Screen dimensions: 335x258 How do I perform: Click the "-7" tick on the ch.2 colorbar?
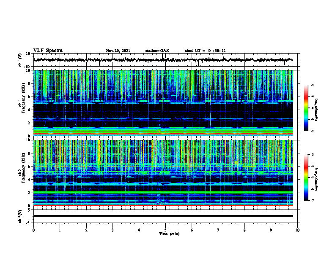(x=312, y=200)
